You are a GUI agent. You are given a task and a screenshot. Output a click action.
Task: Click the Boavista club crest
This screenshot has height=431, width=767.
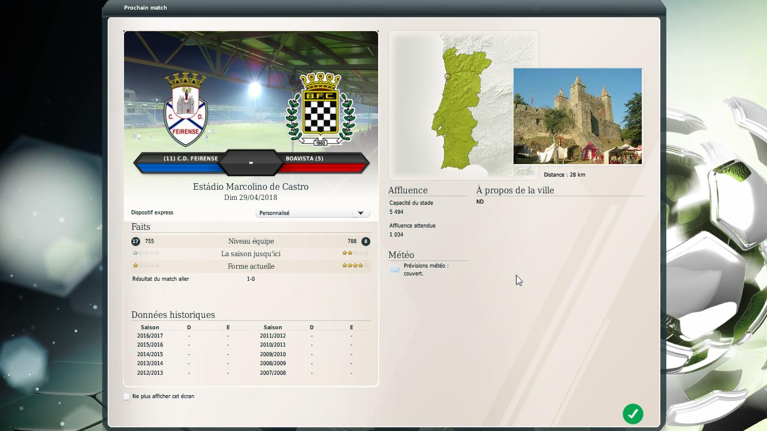320,109
